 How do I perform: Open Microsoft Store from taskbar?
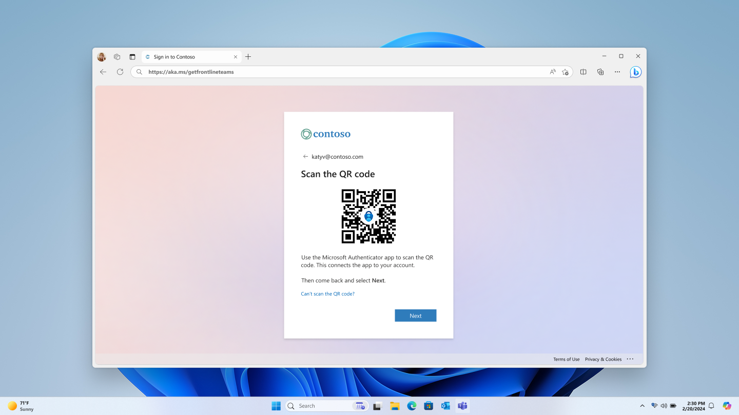[429, 406]
